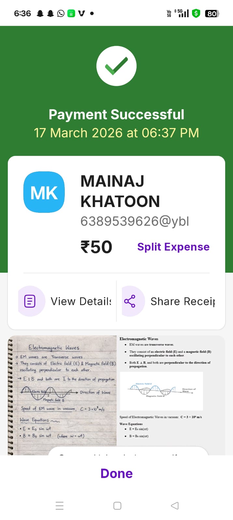
Task: Tap the WhatsApp notification icon
Action: [x=61, y=13]
